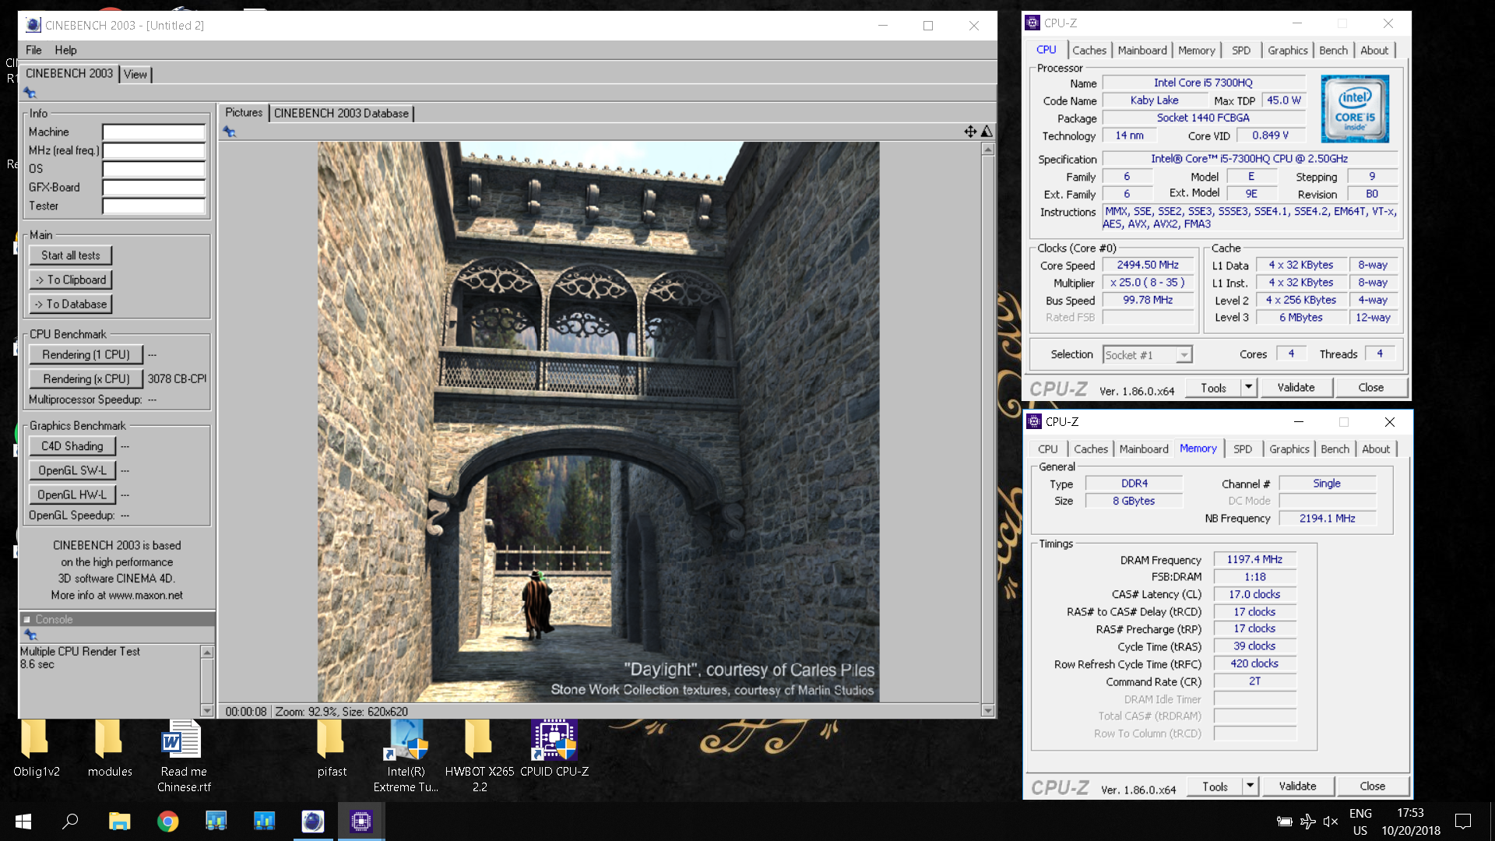Open Bench tab in upper CPU-Z
1495x841 pixels.
tap(1333, 51)
